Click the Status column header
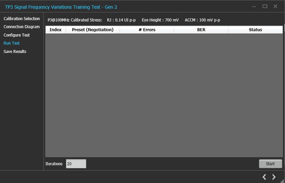285x183 pixels. tap(256, 29)
